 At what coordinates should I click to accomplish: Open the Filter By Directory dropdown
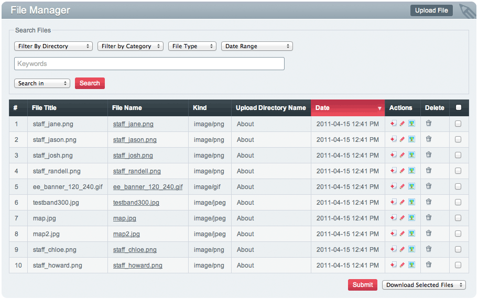(53, 46)
